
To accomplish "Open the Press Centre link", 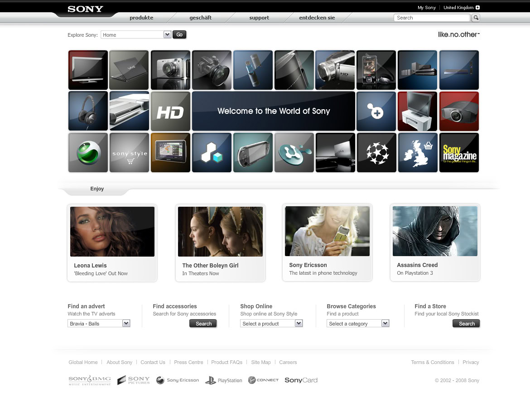I will [x=188, y=362].
